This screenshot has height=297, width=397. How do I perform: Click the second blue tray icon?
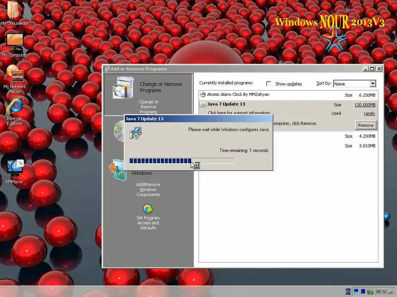[x=363, y=292]
